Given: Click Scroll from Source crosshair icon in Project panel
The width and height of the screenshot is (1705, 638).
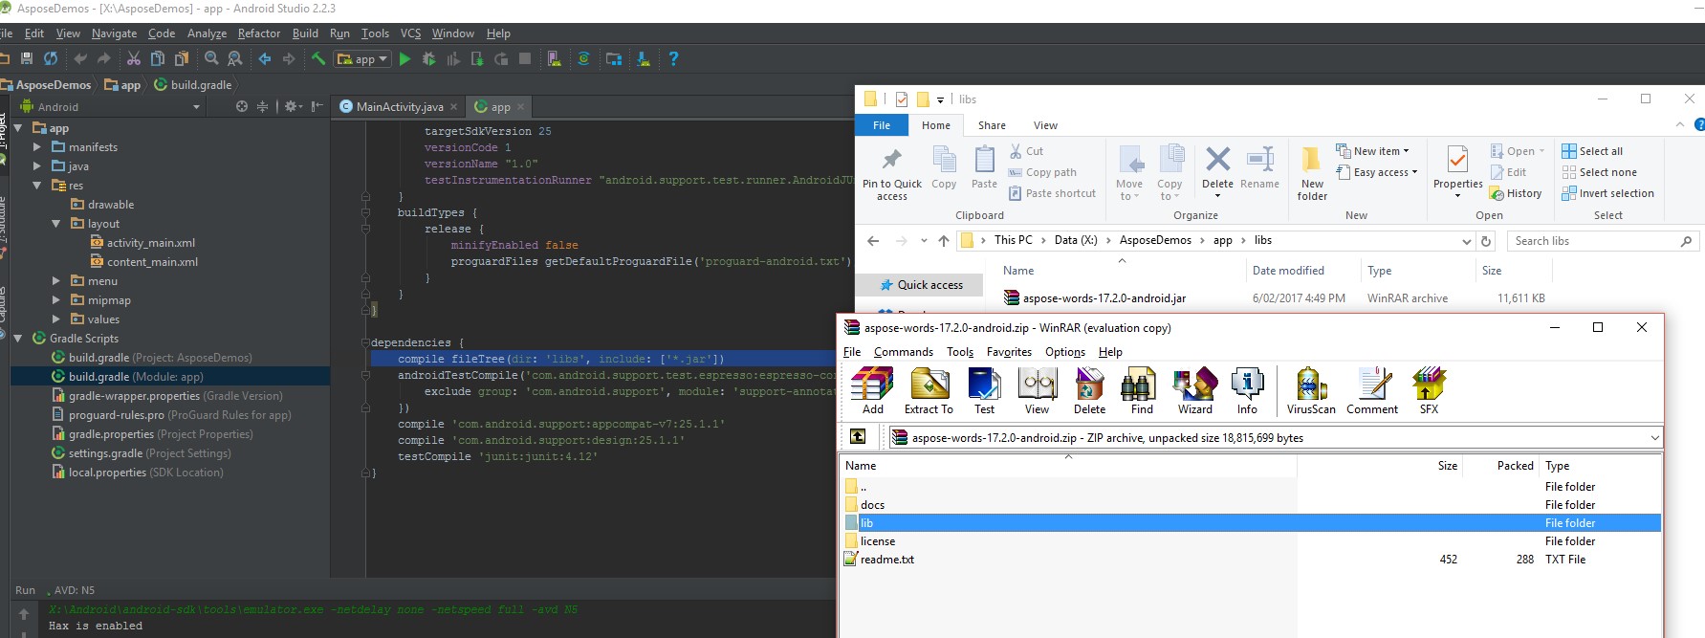Looking at the screenshot, I should click(x=242, y=106).
